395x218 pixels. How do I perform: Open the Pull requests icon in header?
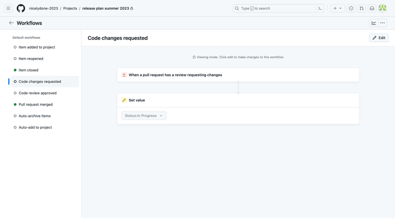click(x=361, y=8)
